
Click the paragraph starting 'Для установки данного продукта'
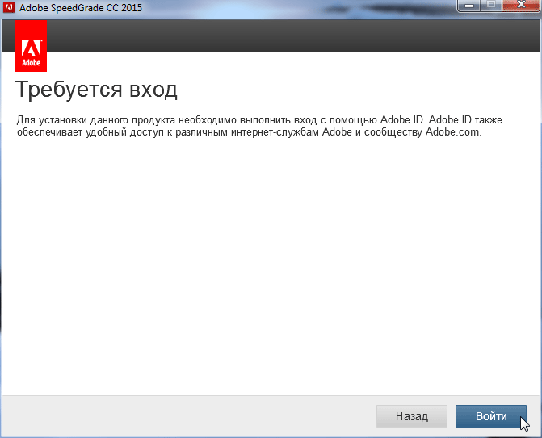pyautogui.click(x=259, y=126)
